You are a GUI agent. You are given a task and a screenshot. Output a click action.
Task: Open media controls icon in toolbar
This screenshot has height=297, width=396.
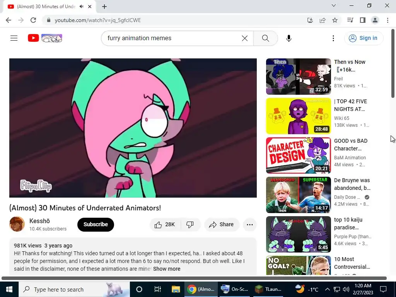tap(350, 20)
